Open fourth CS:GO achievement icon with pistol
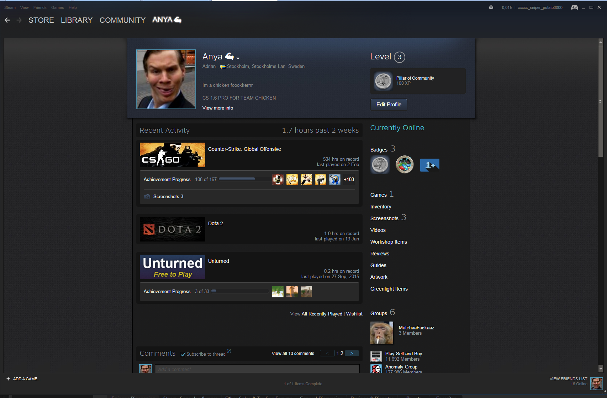607x398 pixels. point(321,180)
